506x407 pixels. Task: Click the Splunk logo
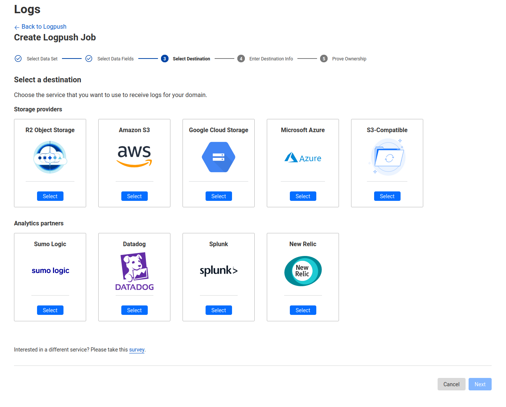[218, 270]
